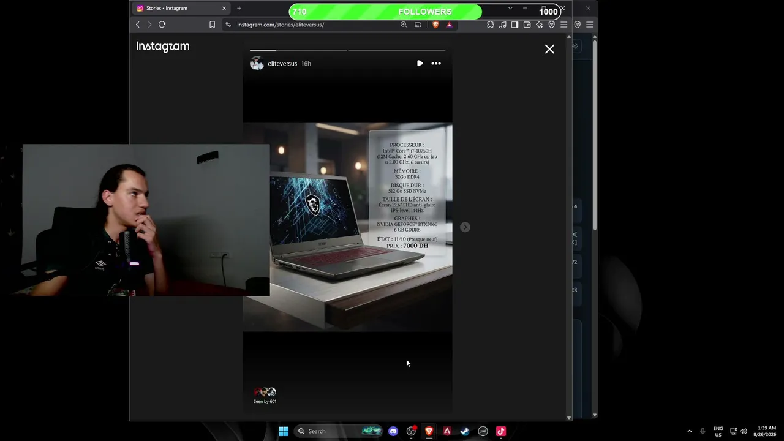
Task: Open the eliteversus profile picture
Action: tap(257, 64)
